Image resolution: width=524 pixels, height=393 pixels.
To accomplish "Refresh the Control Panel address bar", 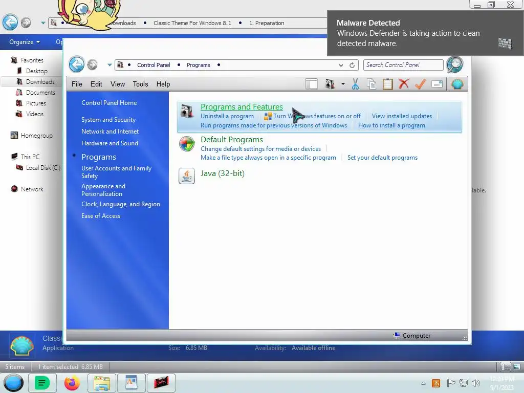I will click(x=352, y=65).
